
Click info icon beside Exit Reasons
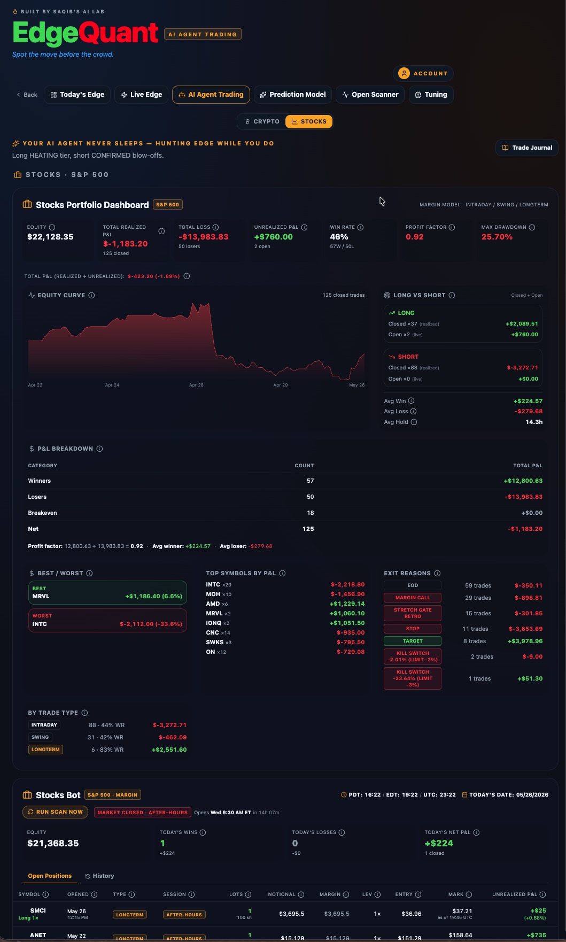pos(437,573)
